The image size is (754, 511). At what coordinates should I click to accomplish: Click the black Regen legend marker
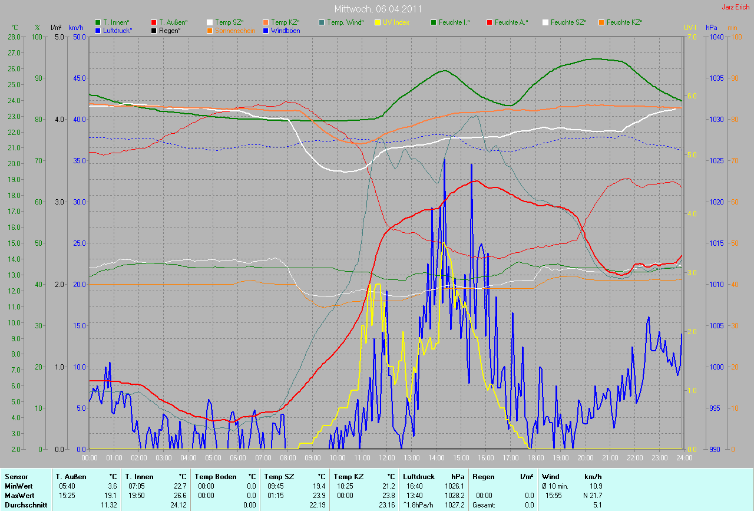pos(154,30)
